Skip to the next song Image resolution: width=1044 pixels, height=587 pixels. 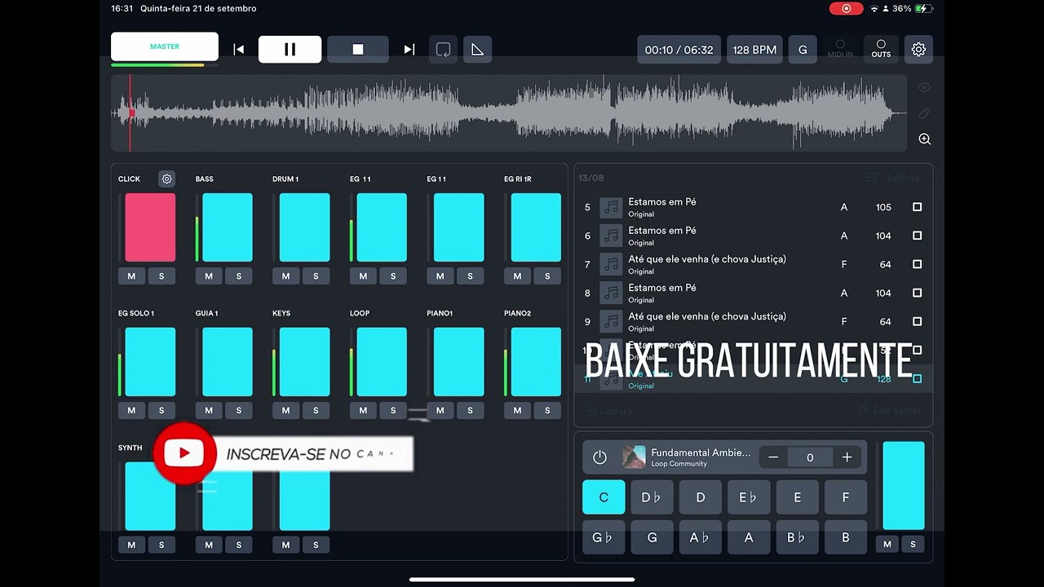tap(409, 50)
